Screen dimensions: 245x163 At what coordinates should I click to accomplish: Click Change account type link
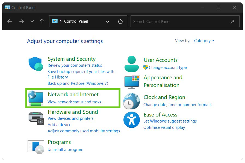pos(168,68)
